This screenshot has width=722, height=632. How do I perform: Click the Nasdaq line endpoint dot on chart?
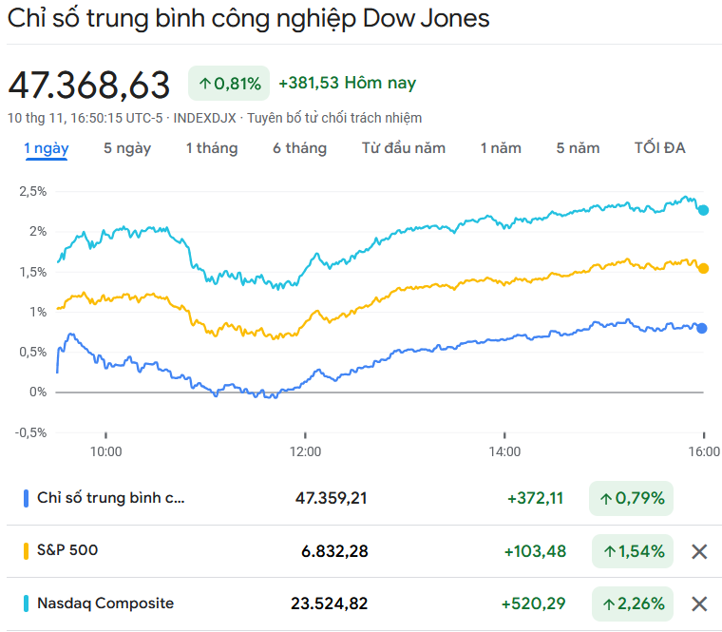point(703,210)
